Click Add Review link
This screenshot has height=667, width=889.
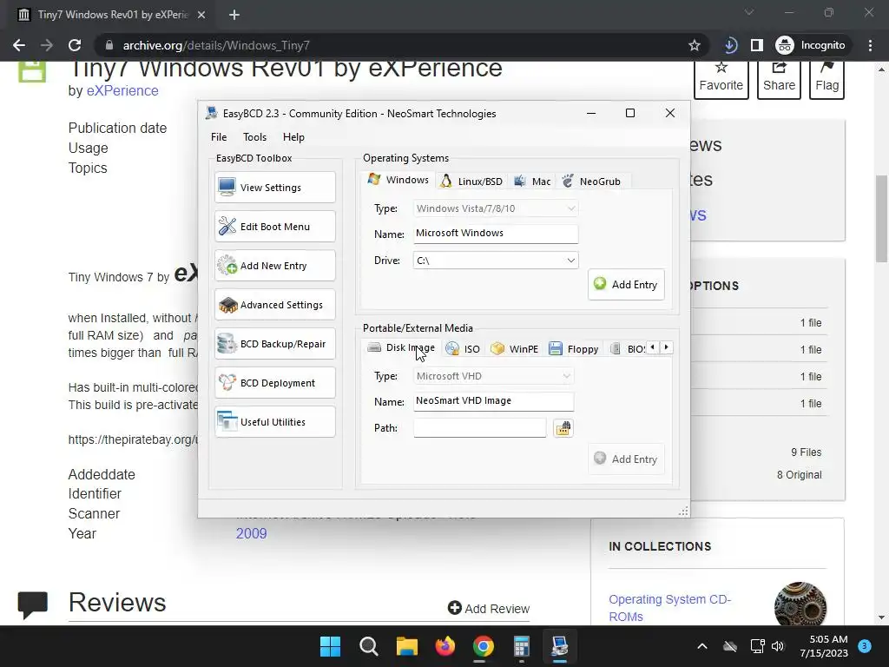coord(489,608)
